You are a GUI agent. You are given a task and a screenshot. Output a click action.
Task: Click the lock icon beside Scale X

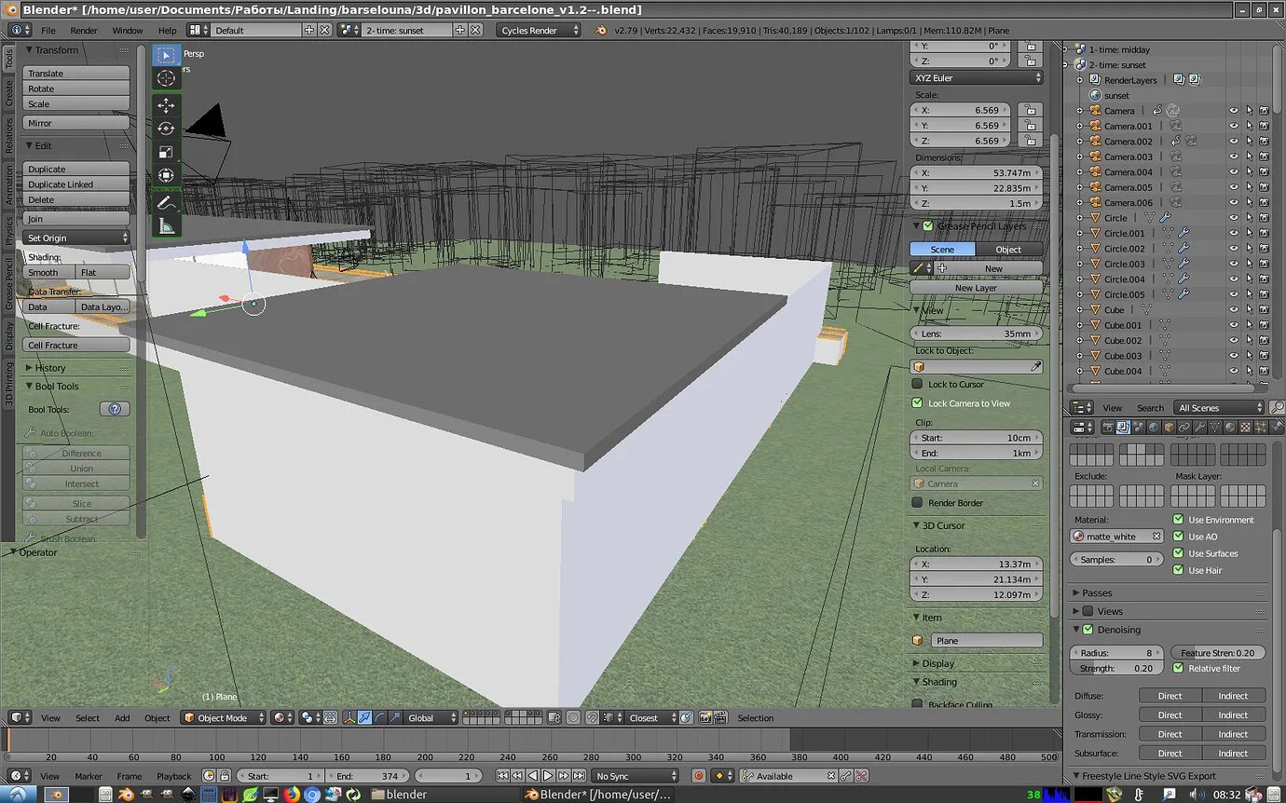[x=1030, y=110]
